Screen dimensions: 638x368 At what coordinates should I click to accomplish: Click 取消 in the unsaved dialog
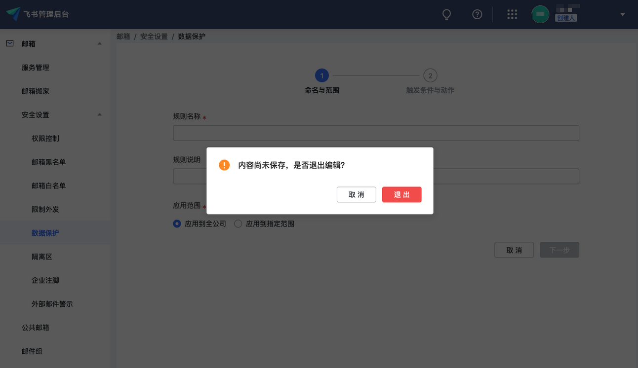[357, 194]
